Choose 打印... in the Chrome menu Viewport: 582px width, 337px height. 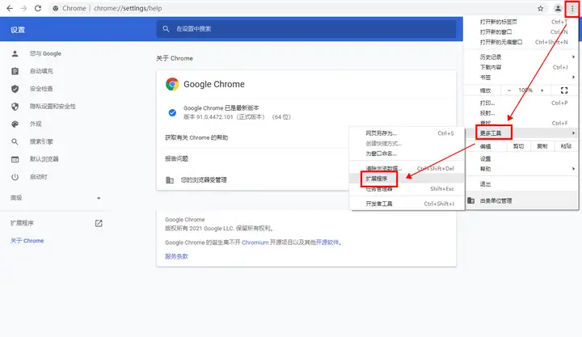click(521, 103)
